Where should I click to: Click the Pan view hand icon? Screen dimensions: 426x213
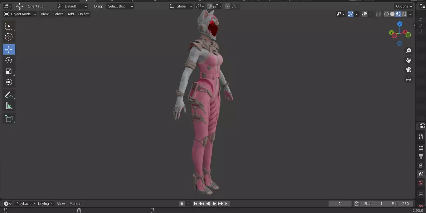coord(409,60)
